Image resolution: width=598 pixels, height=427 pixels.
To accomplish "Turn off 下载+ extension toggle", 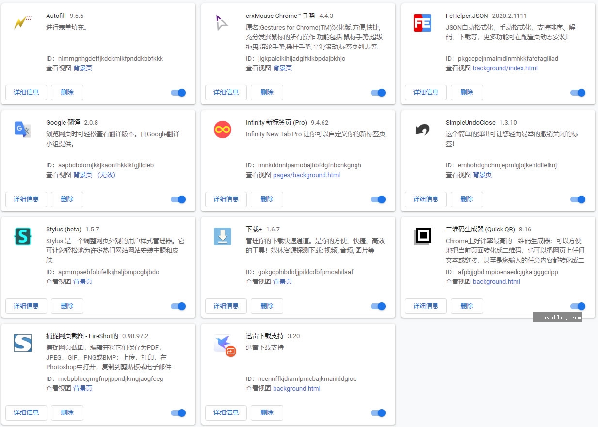I will (378, 306).
